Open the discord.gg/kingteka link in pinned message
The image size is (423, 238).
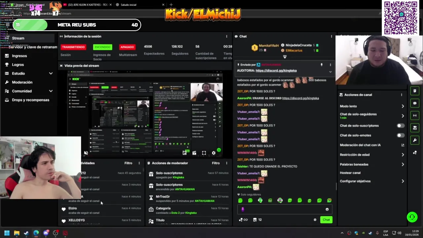(x=276, y=70)
